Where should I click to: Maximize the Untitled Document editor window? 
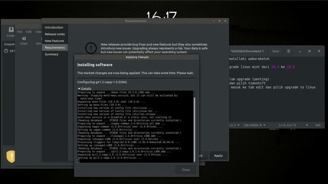pyautogui.click(x=310, y=51)
